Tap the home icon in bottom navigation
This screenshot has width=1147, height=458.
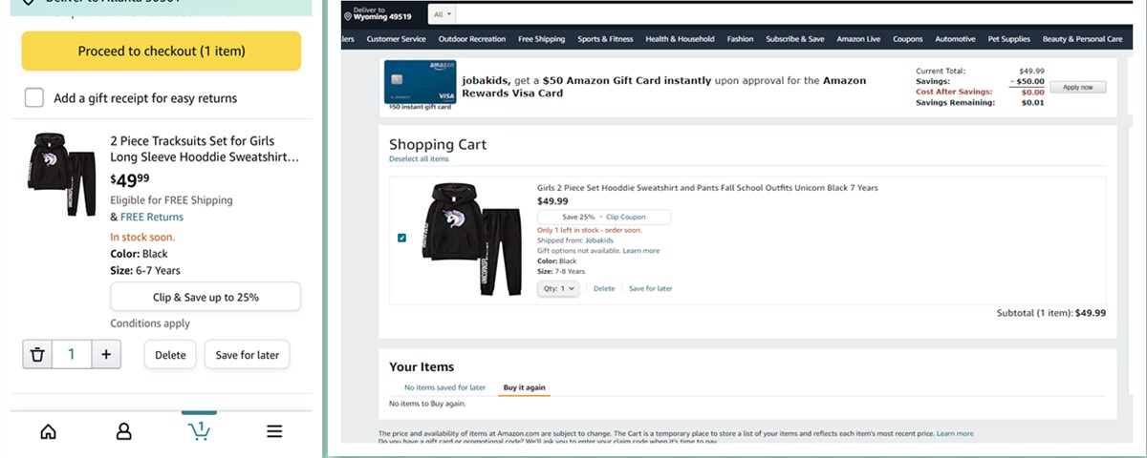[x=48, y=431]
